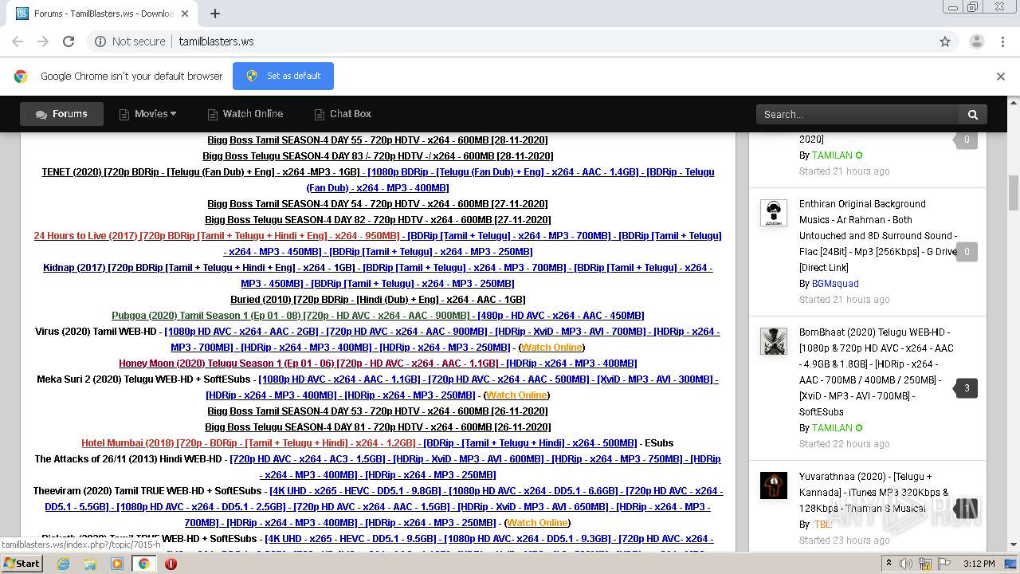Click the browser forward arrow
The image size is (1020, 574).
coord(43,41)
